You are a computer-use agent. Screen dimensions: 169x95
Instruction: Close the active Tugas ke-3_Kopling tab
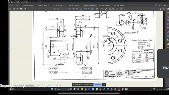[96, 5]
